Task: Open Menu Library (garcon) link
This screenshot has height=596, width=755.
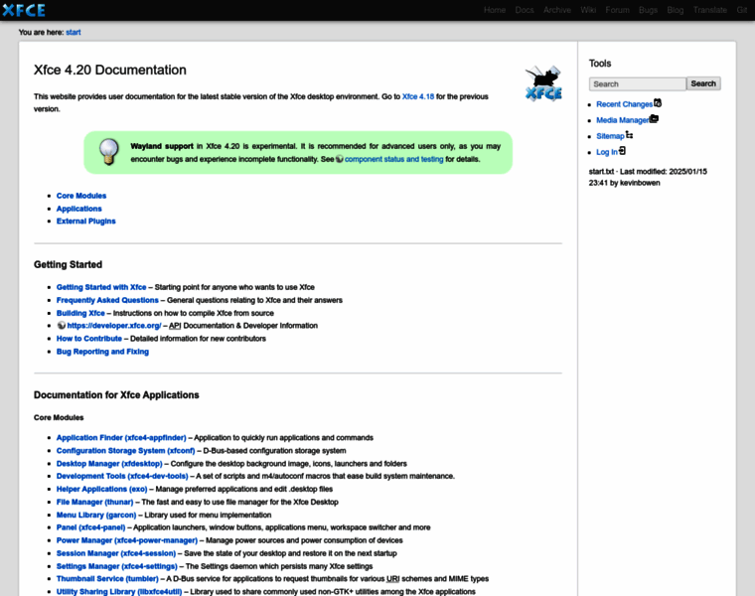Action: coord(96,516)
